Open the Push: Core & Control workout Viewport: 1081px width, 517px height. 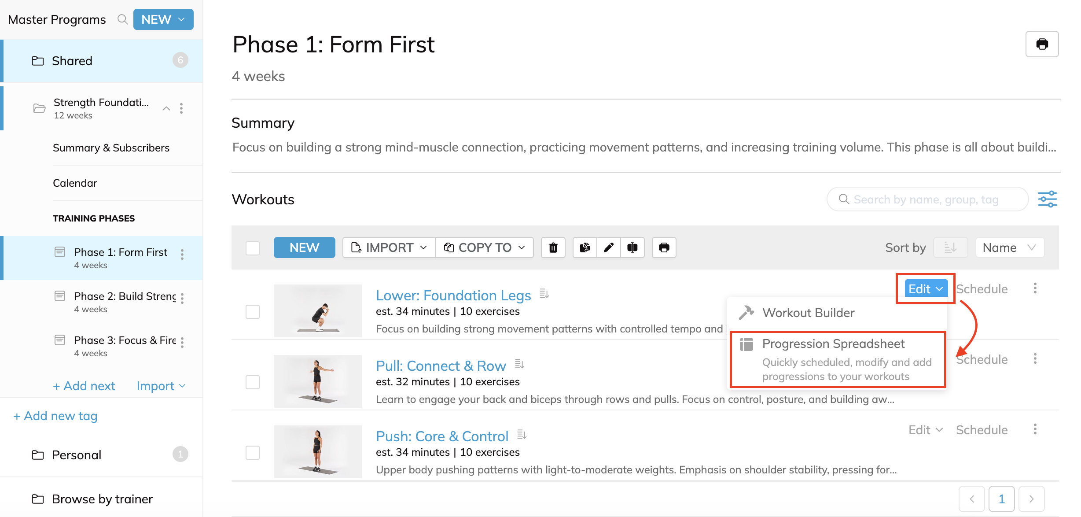442,436
